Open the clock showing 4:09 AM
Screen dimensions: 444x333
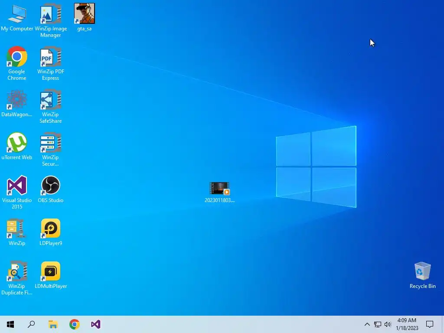pos(407,324)
